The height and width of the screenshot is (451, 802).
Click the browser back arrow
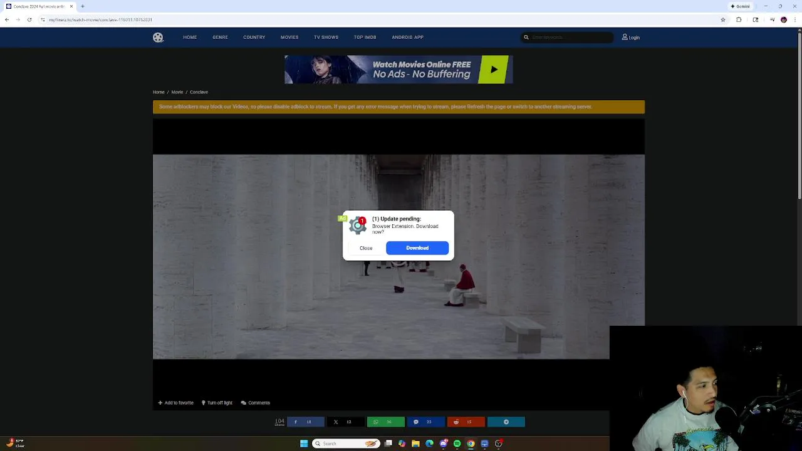coord(7,19)
